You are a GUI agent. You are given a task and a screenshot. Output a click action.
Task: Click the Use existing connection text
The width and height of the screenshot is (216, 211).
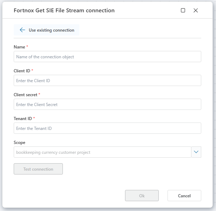[x=51, y=30]
